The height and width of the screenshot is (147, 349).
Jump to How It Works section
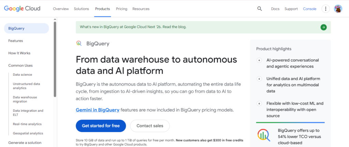pos(19,53)
